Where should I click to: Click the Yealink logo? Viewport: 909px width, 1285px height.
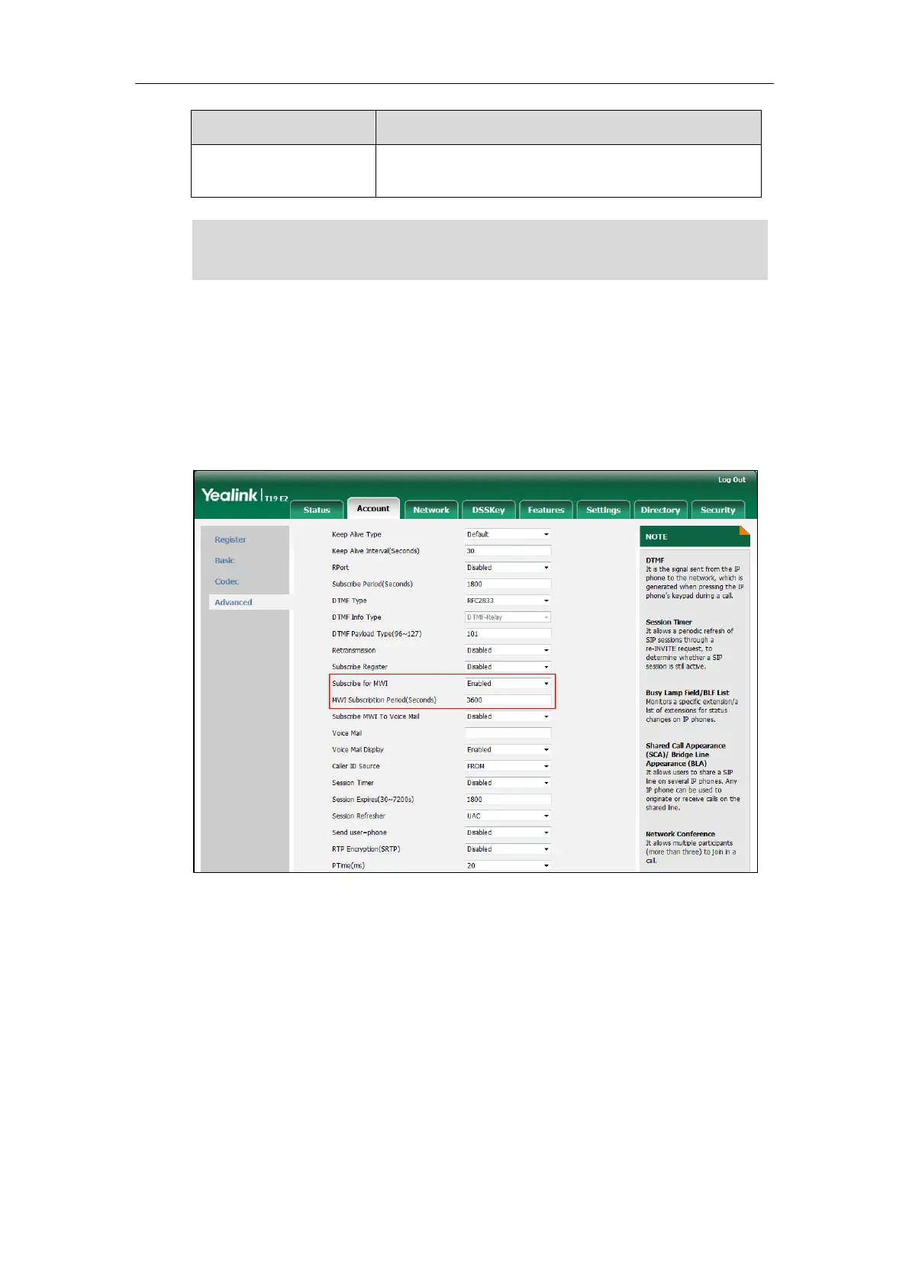pos(230,495)
